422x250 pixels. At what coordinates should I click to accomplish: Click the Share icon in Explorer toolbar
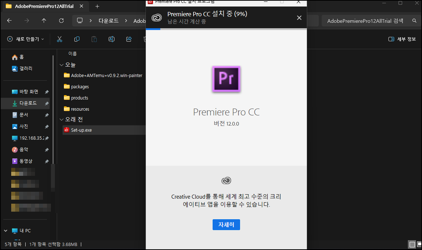(129, 39)
